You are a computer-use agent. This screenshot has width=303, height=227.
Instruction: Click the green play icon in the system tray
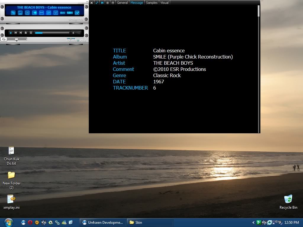pos(259,223)
